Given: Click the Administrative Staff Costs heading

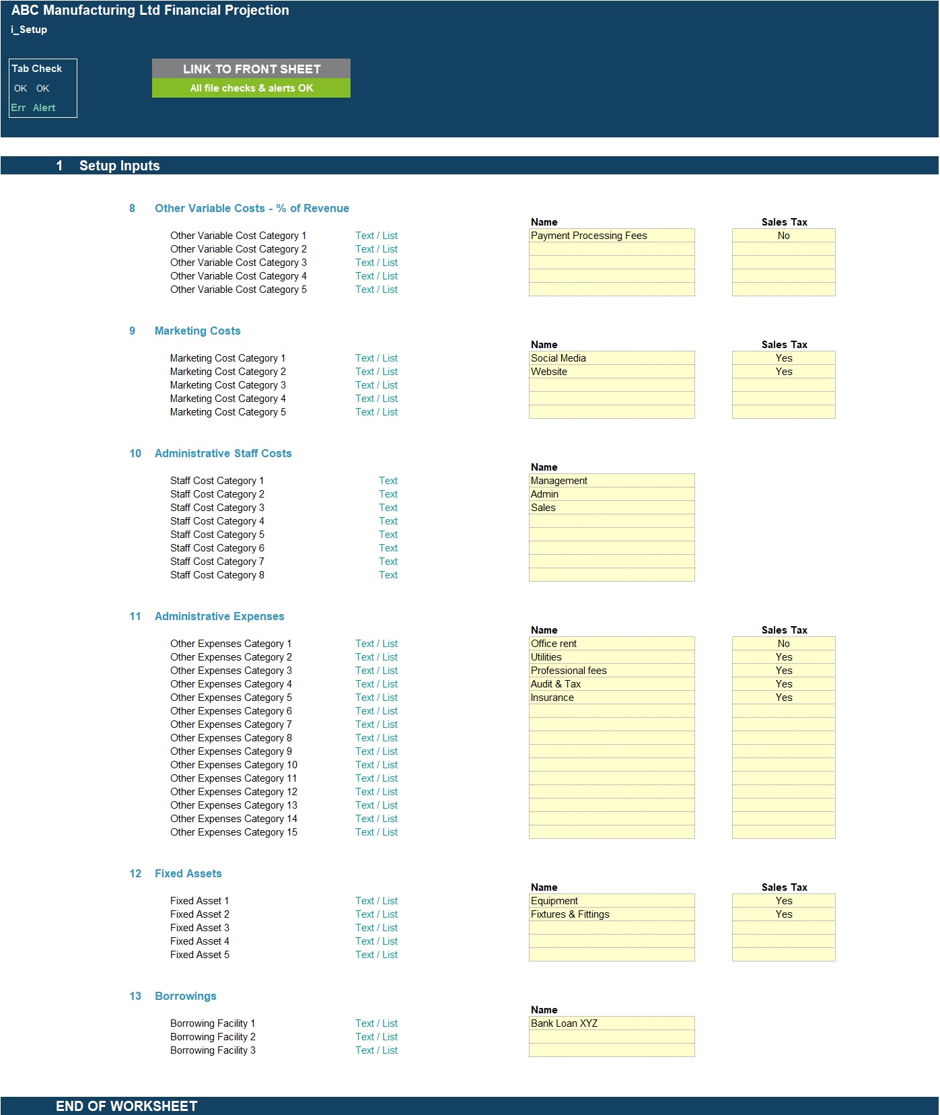Looking at the screenshot, I should (x=223, y=454).
